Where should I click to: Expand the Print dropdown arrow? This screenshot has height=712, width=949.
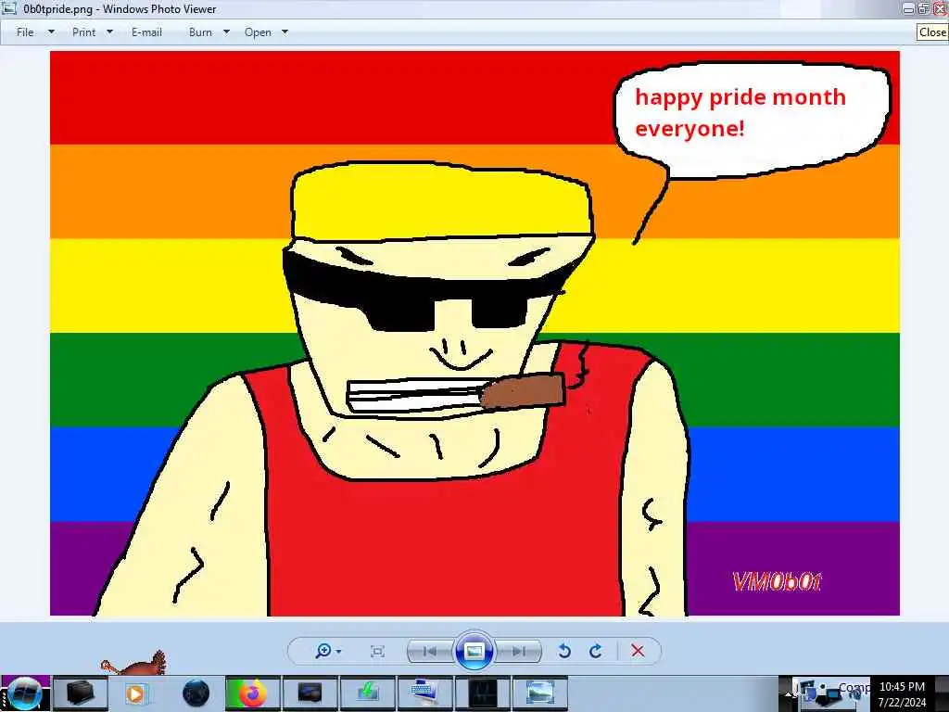click(109, 32)
